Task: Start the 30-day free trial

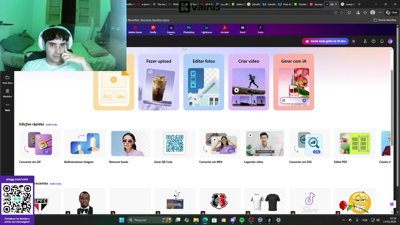Action: coord(325,41)
